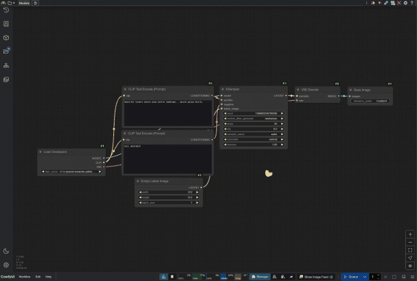Open scheduler normal selector
Viewport: 417px width, 281px height.
[253, 139]
